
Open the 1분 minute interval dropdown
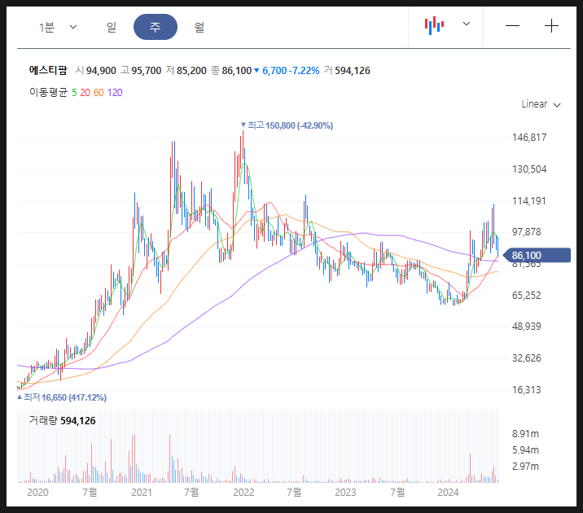(58, 27)
